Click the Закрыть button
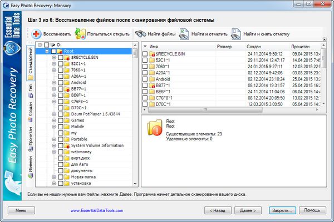The height and width of the screenshot is (222, 334). pos(282,210)
